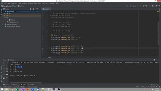This screenshot has width=161, height=91.
Task: Open the run anything window icon beside search
Action: [156, 6]
